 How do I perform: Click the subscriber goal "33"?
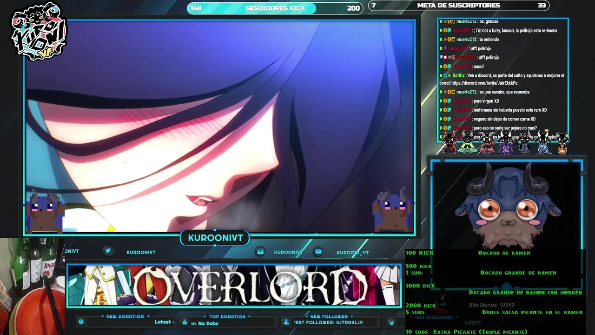[542, 6]
